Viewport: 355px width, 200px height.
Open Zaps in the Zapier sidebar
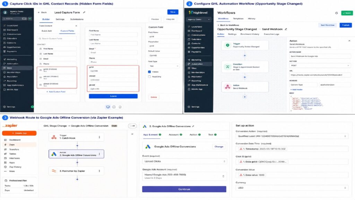pos(19,144)
